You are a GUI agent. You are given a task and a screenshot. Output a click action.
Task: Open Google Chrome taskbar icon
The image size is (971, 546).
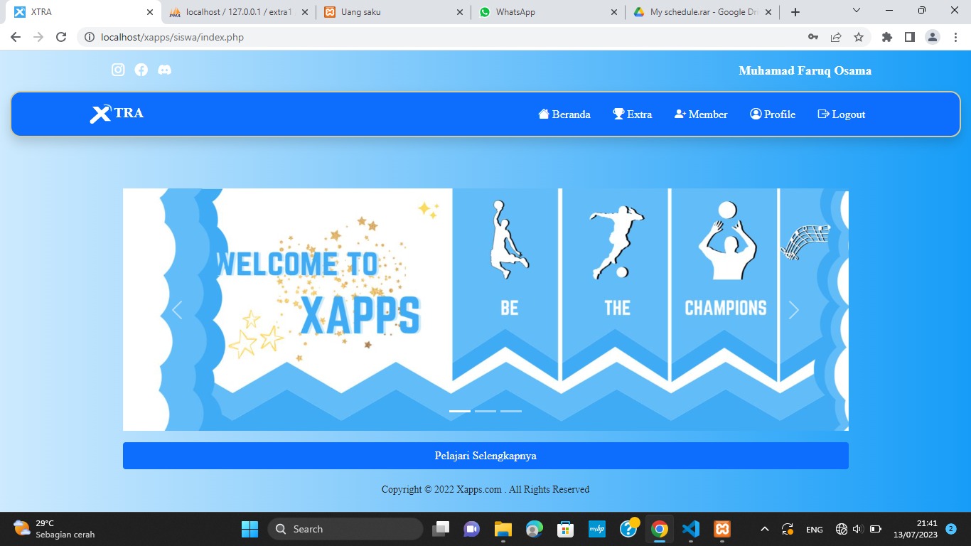(x=660, y=529)
